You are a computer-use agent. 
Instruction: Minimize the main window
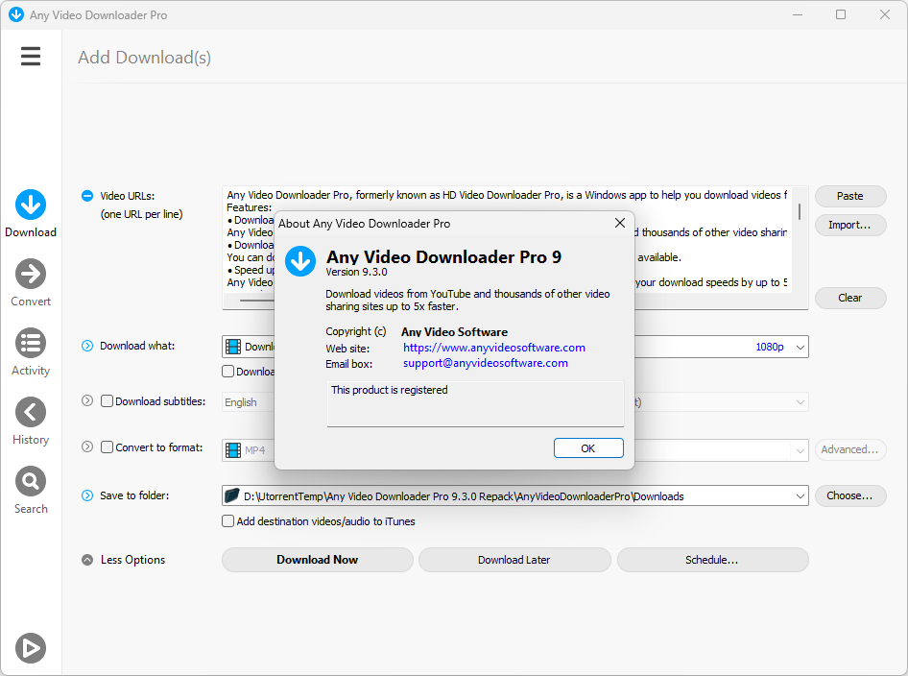coord(798,14)
